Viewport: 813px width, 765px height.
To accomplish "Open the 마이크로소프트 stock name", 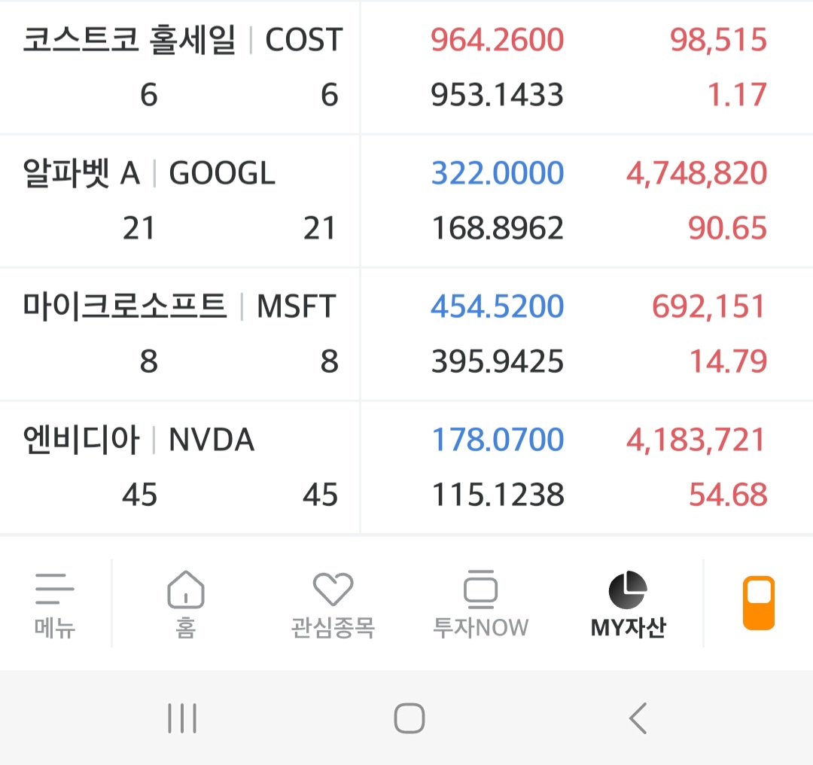I will pyautogui.click(x=124, y=306).
